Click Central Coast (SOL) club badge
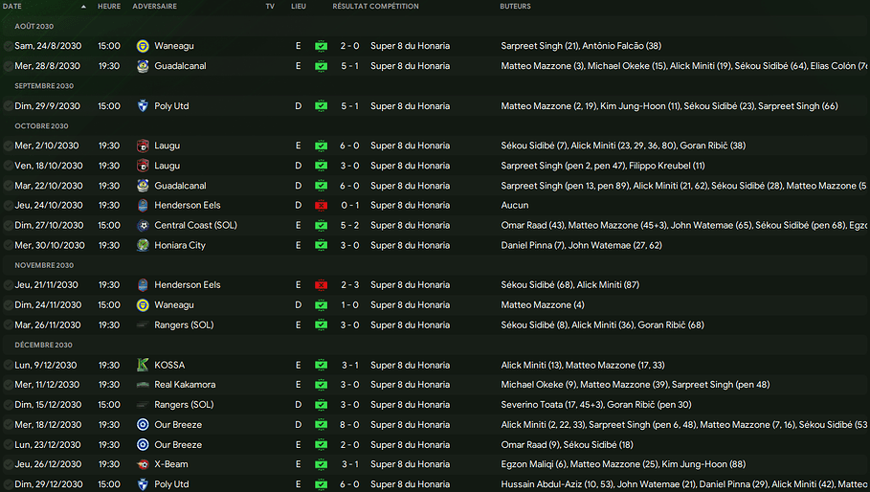The height and width of the screenshot is (492, 870). [143, 225]
